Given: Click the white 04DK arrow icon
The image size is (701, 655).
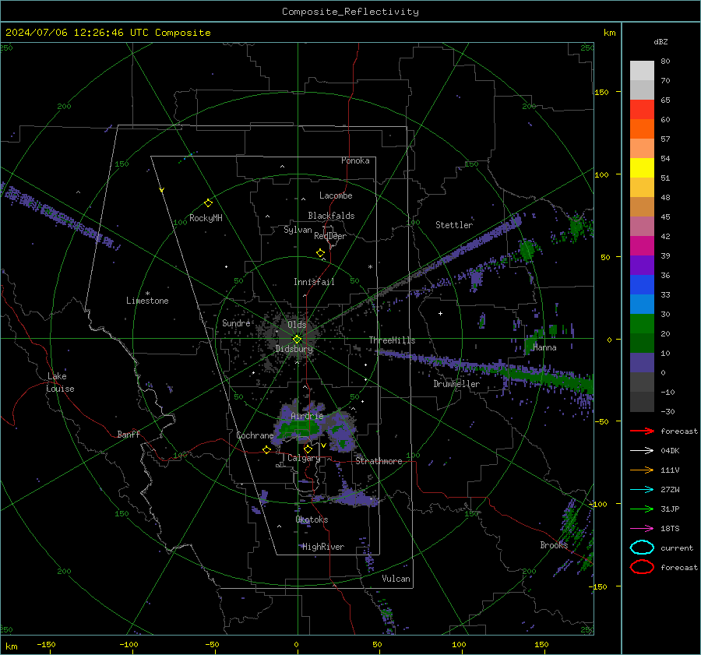Looking at the screenshot, I should (642, 451).
